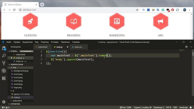Screen dimensions: 194x109
Task: Open jquery-3.3.1.min.js in explorer
Action: (x=21, y=94)
